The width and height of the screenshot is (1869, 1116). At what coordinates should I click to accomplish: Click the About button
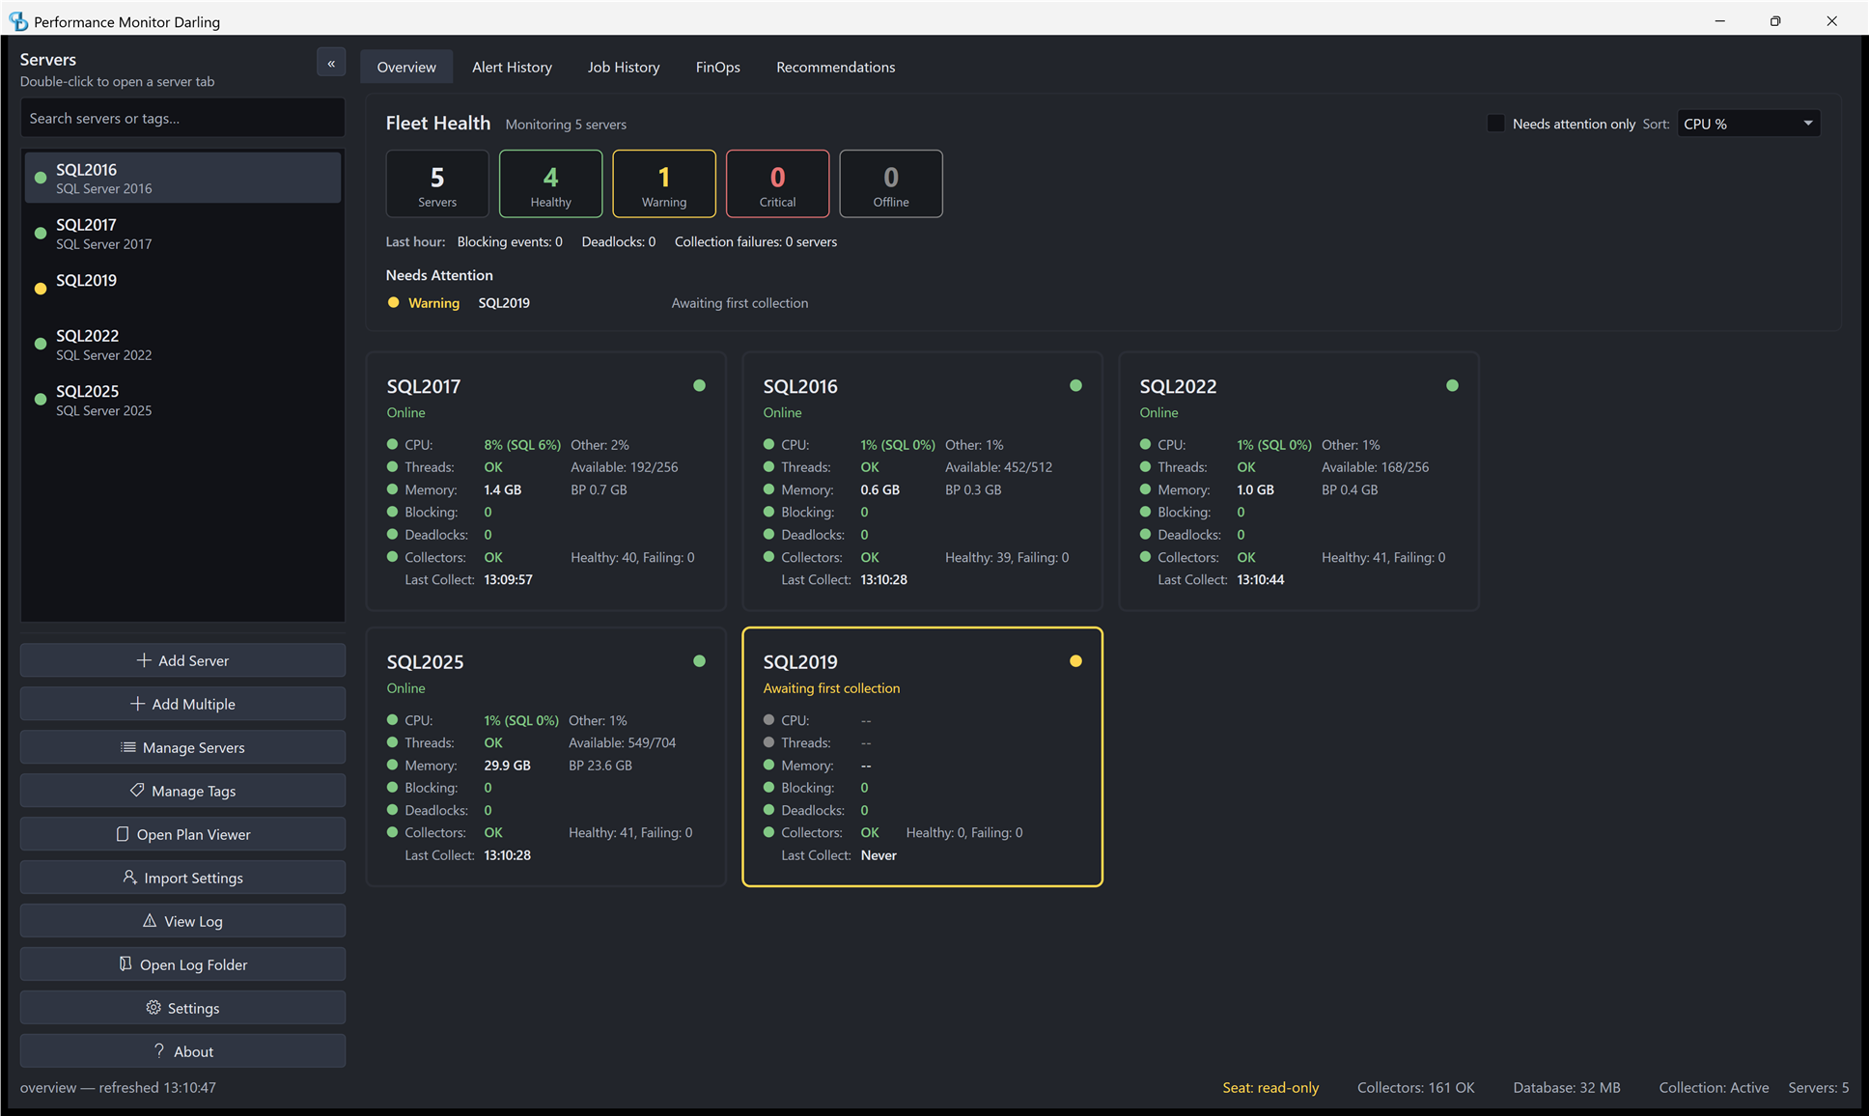point(182,1051)
